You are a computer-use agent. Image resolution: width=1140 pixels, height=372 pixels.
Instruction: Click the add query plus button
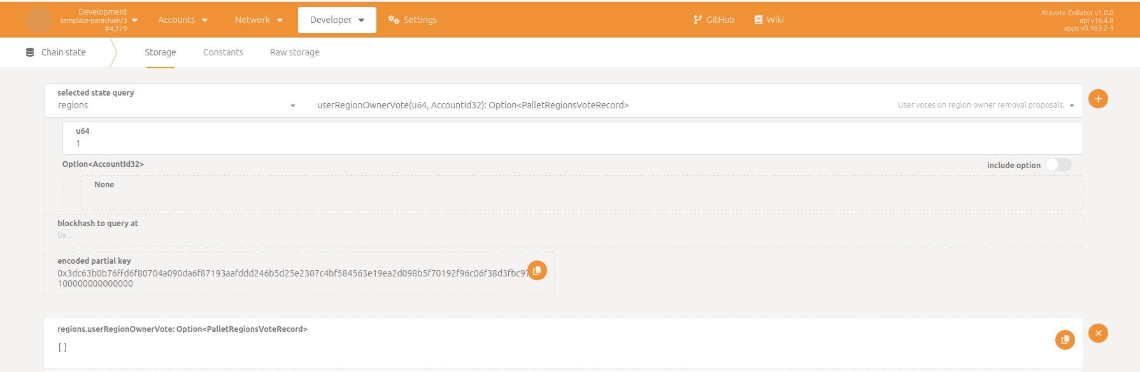click(x=1098, y=99)
